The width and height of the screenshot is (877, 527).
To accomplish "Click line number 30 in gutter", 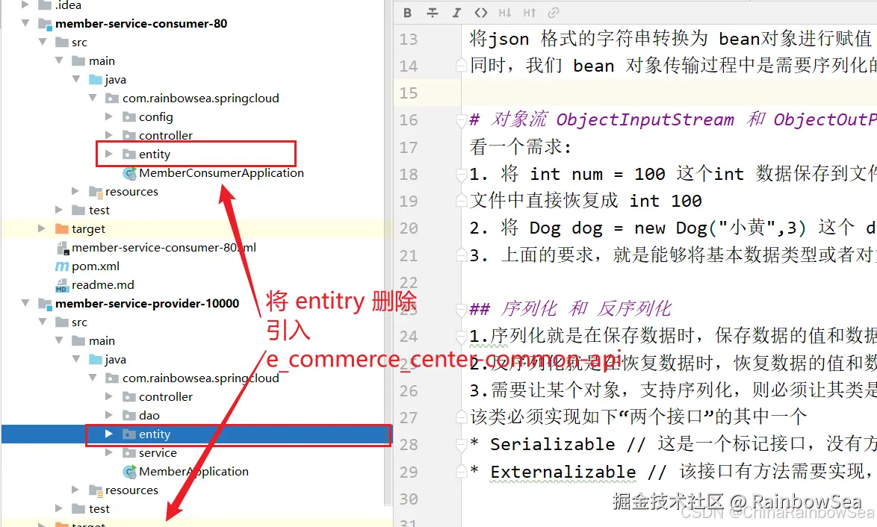I will (x=409, y=499).
